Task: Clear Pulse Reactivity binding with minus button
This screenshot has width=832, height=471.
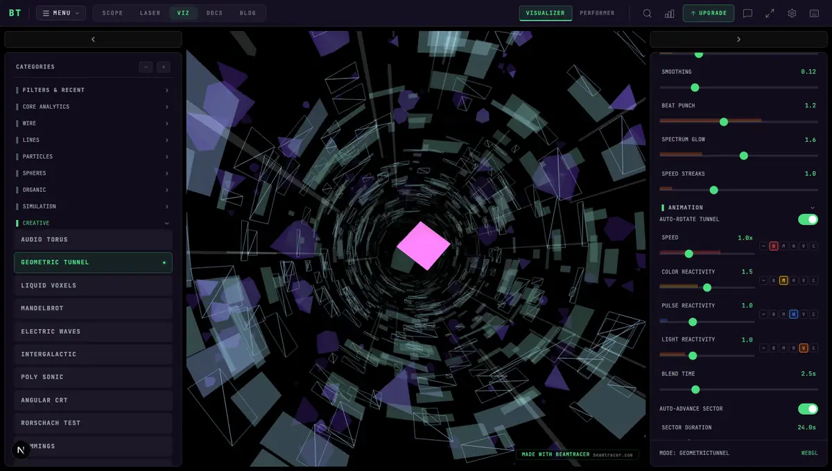Action: coord(763,314)
